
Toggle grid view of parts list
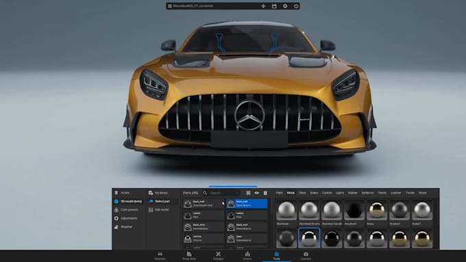[x=248, y=193]
